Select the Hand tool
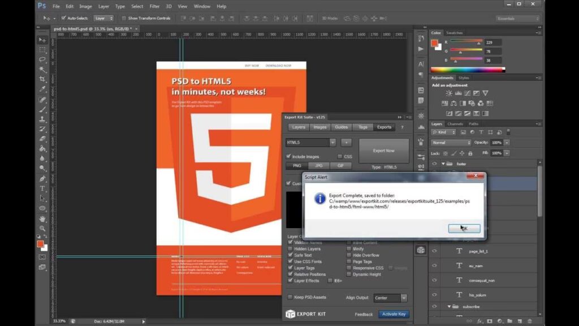The height and width of the screenshot is (326, 579). [42, 218]
